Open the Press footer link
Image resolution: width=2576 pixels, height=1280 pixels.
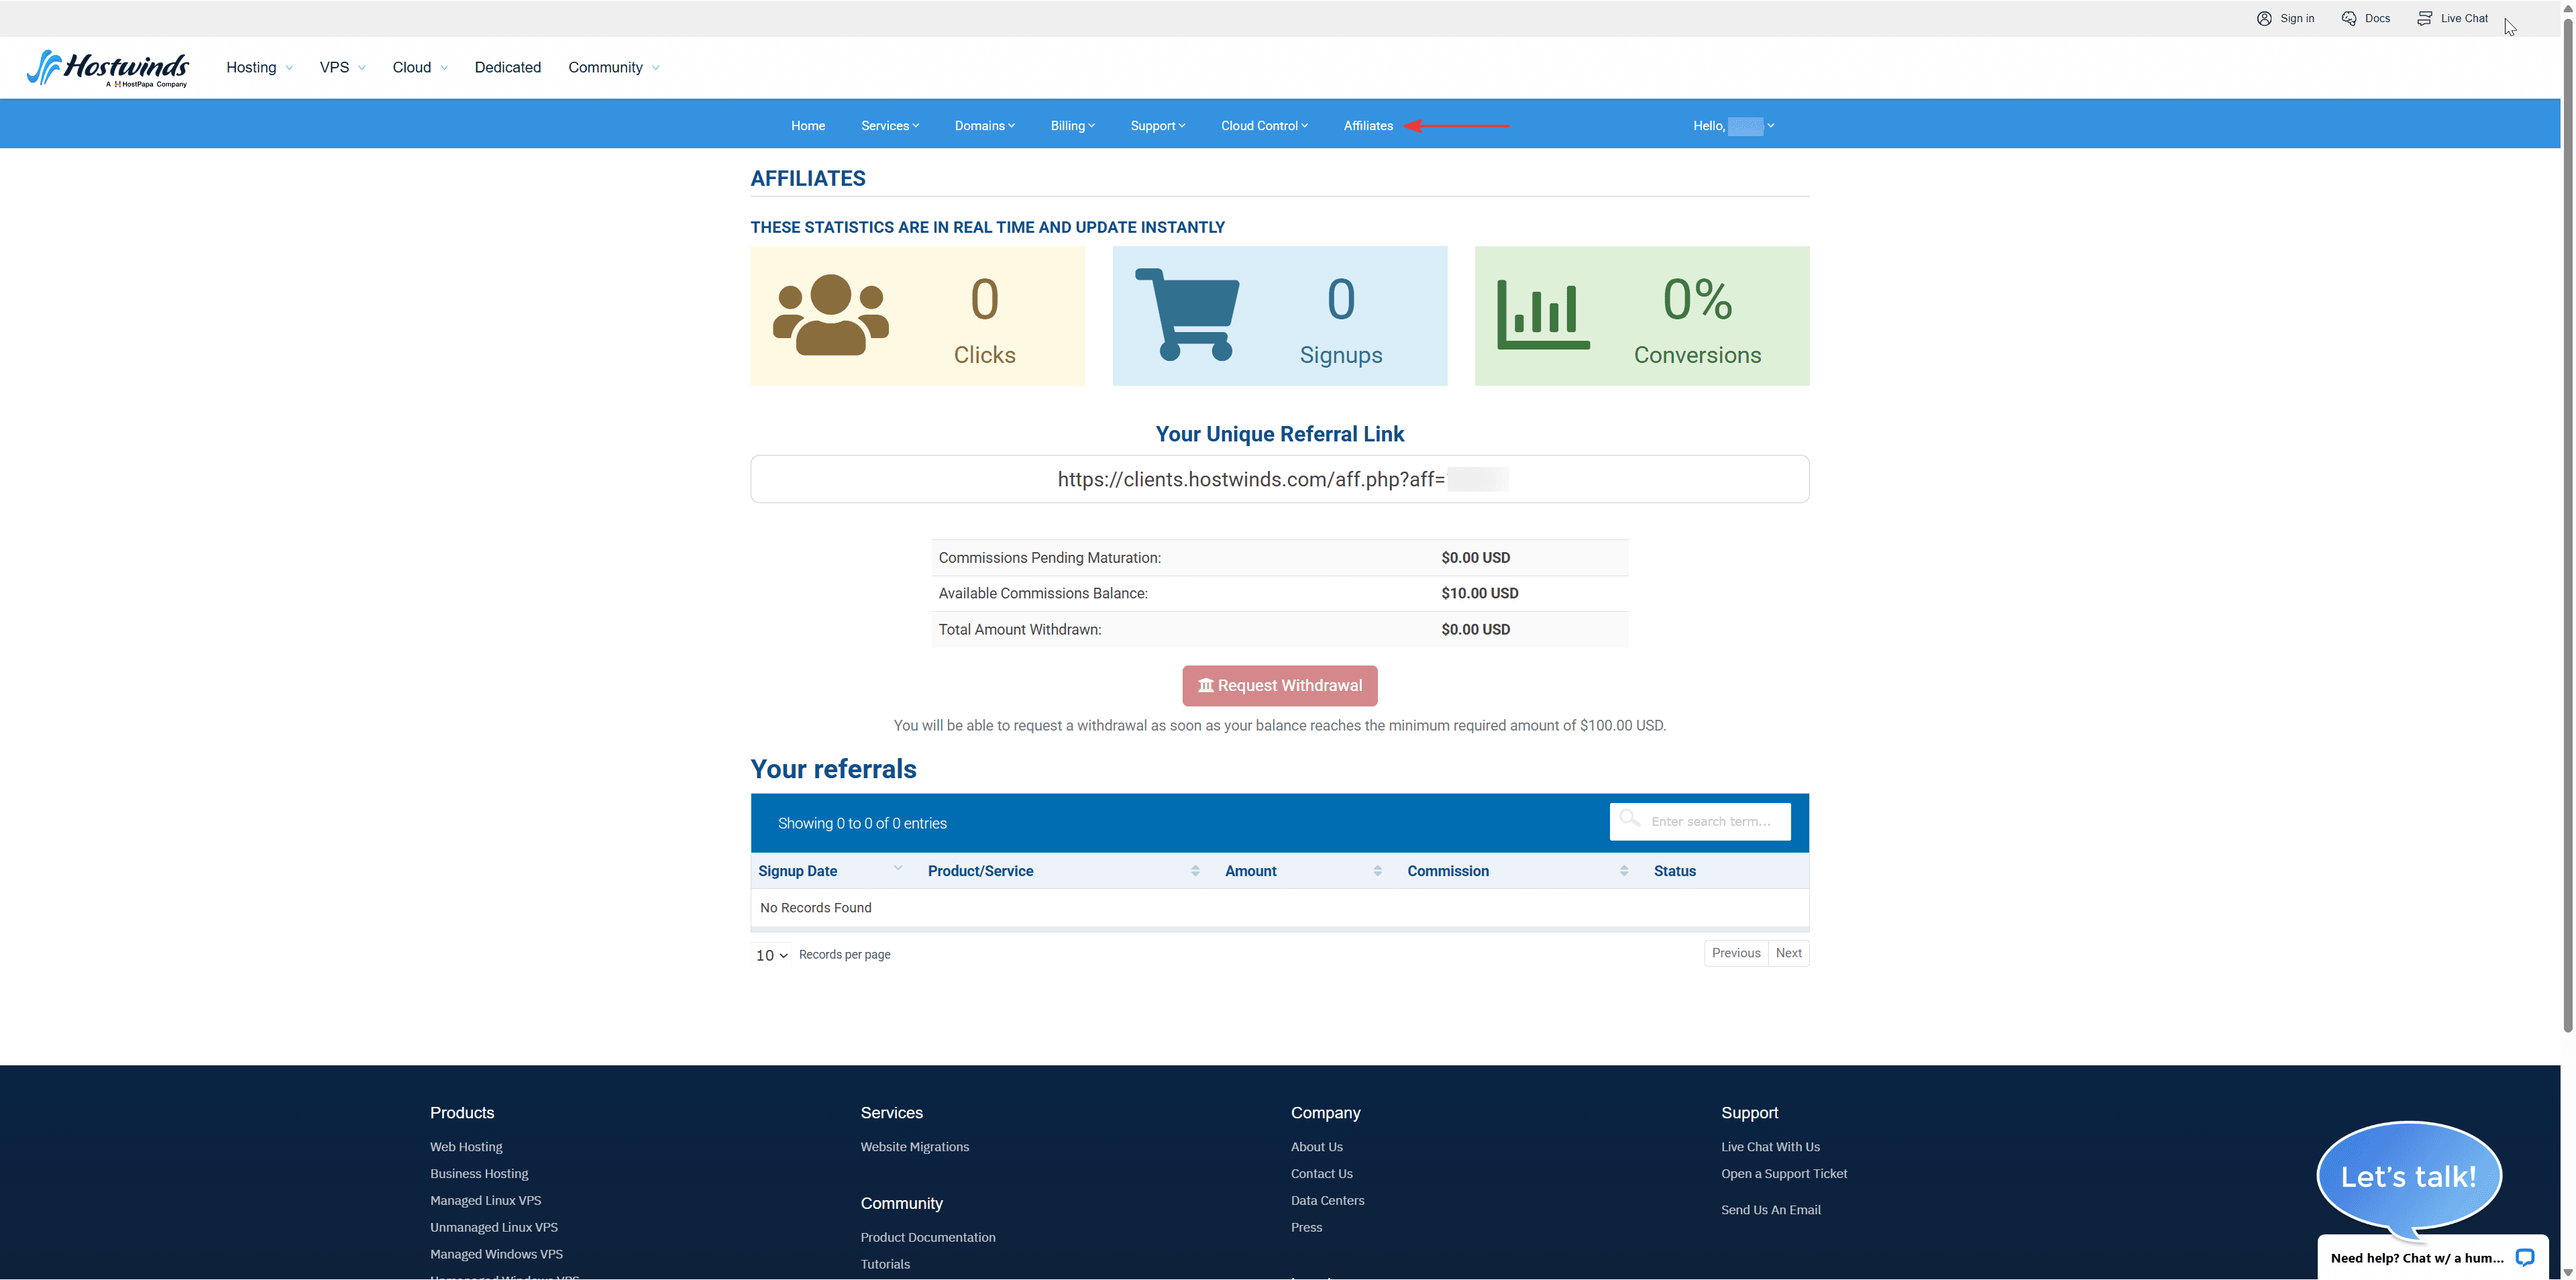click(1307, 1228)
